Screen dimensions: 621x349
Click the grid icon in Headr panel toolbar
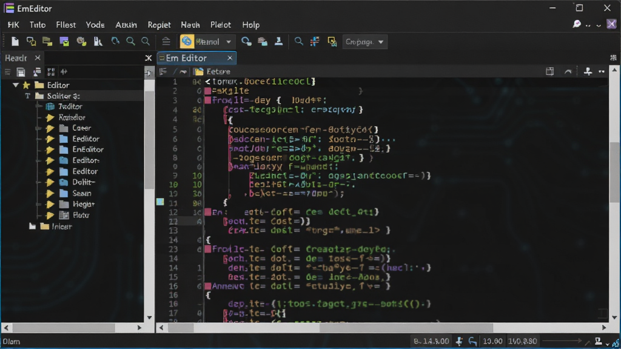(51, 72)
